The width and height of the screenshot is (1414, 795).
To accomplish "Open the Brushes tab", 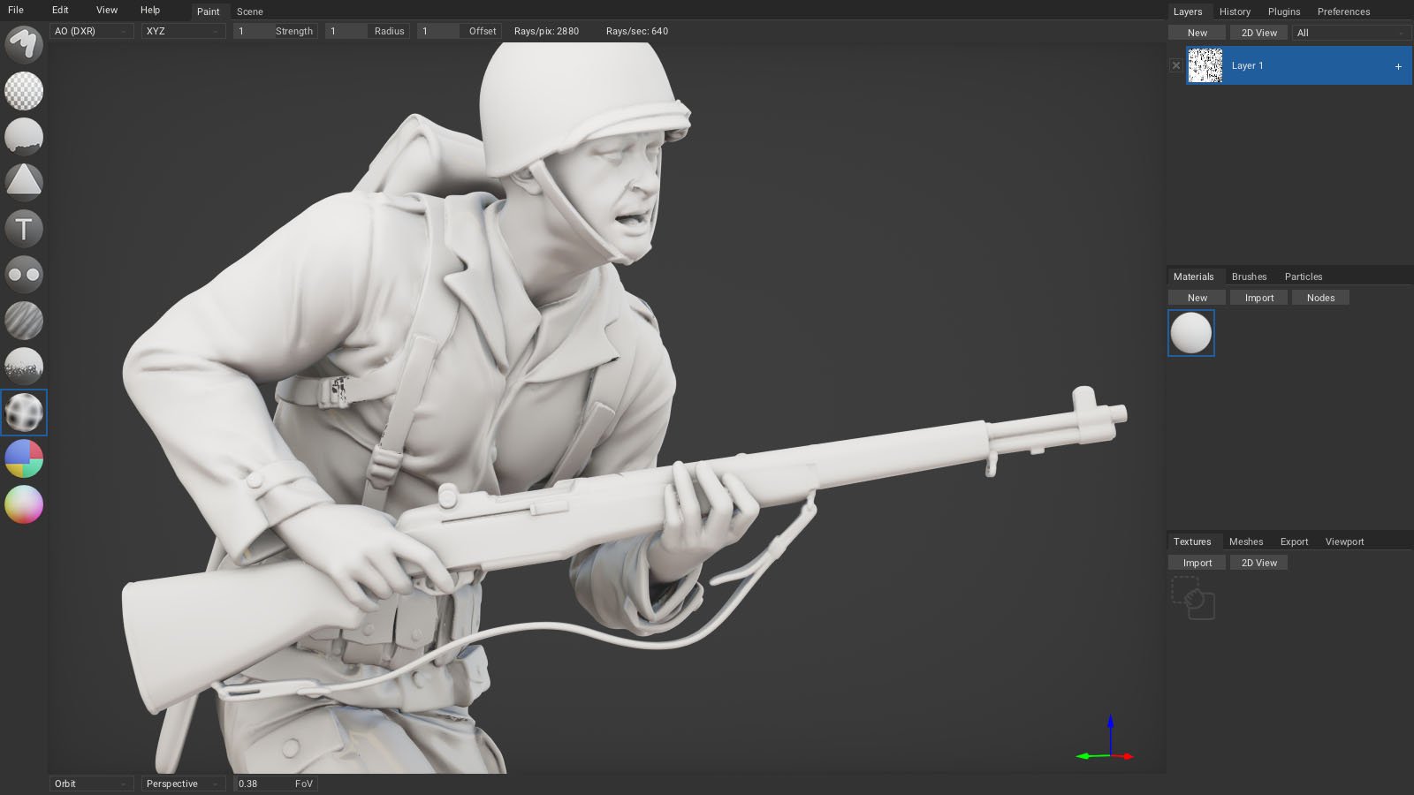I will pos(1249,276).
